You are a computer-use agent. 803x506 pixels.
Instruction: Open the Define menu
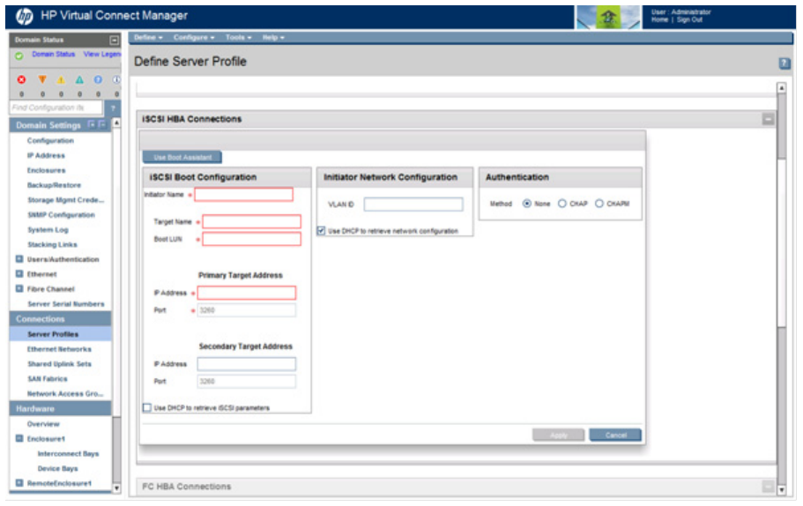(148, 37)
